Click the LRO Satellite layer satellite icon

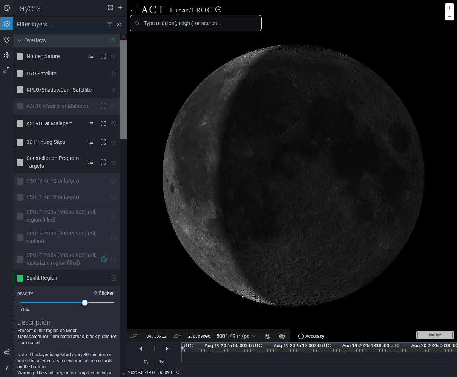pyautogui.click(x=113, y=74)
